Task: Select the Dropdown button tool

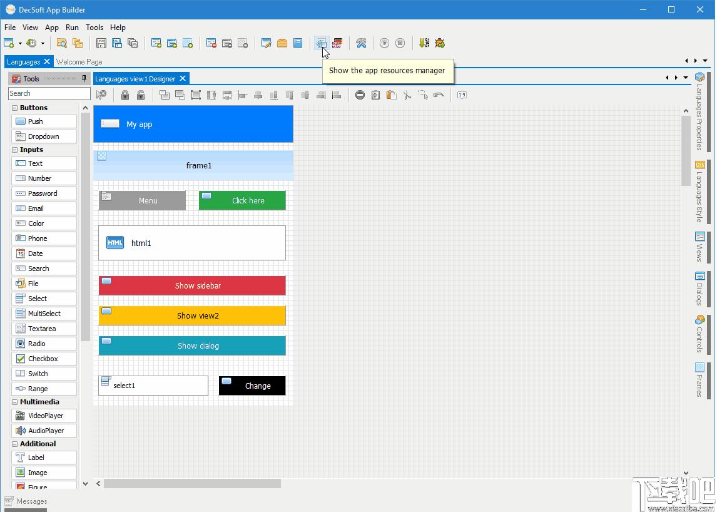Action: point(44,136)
